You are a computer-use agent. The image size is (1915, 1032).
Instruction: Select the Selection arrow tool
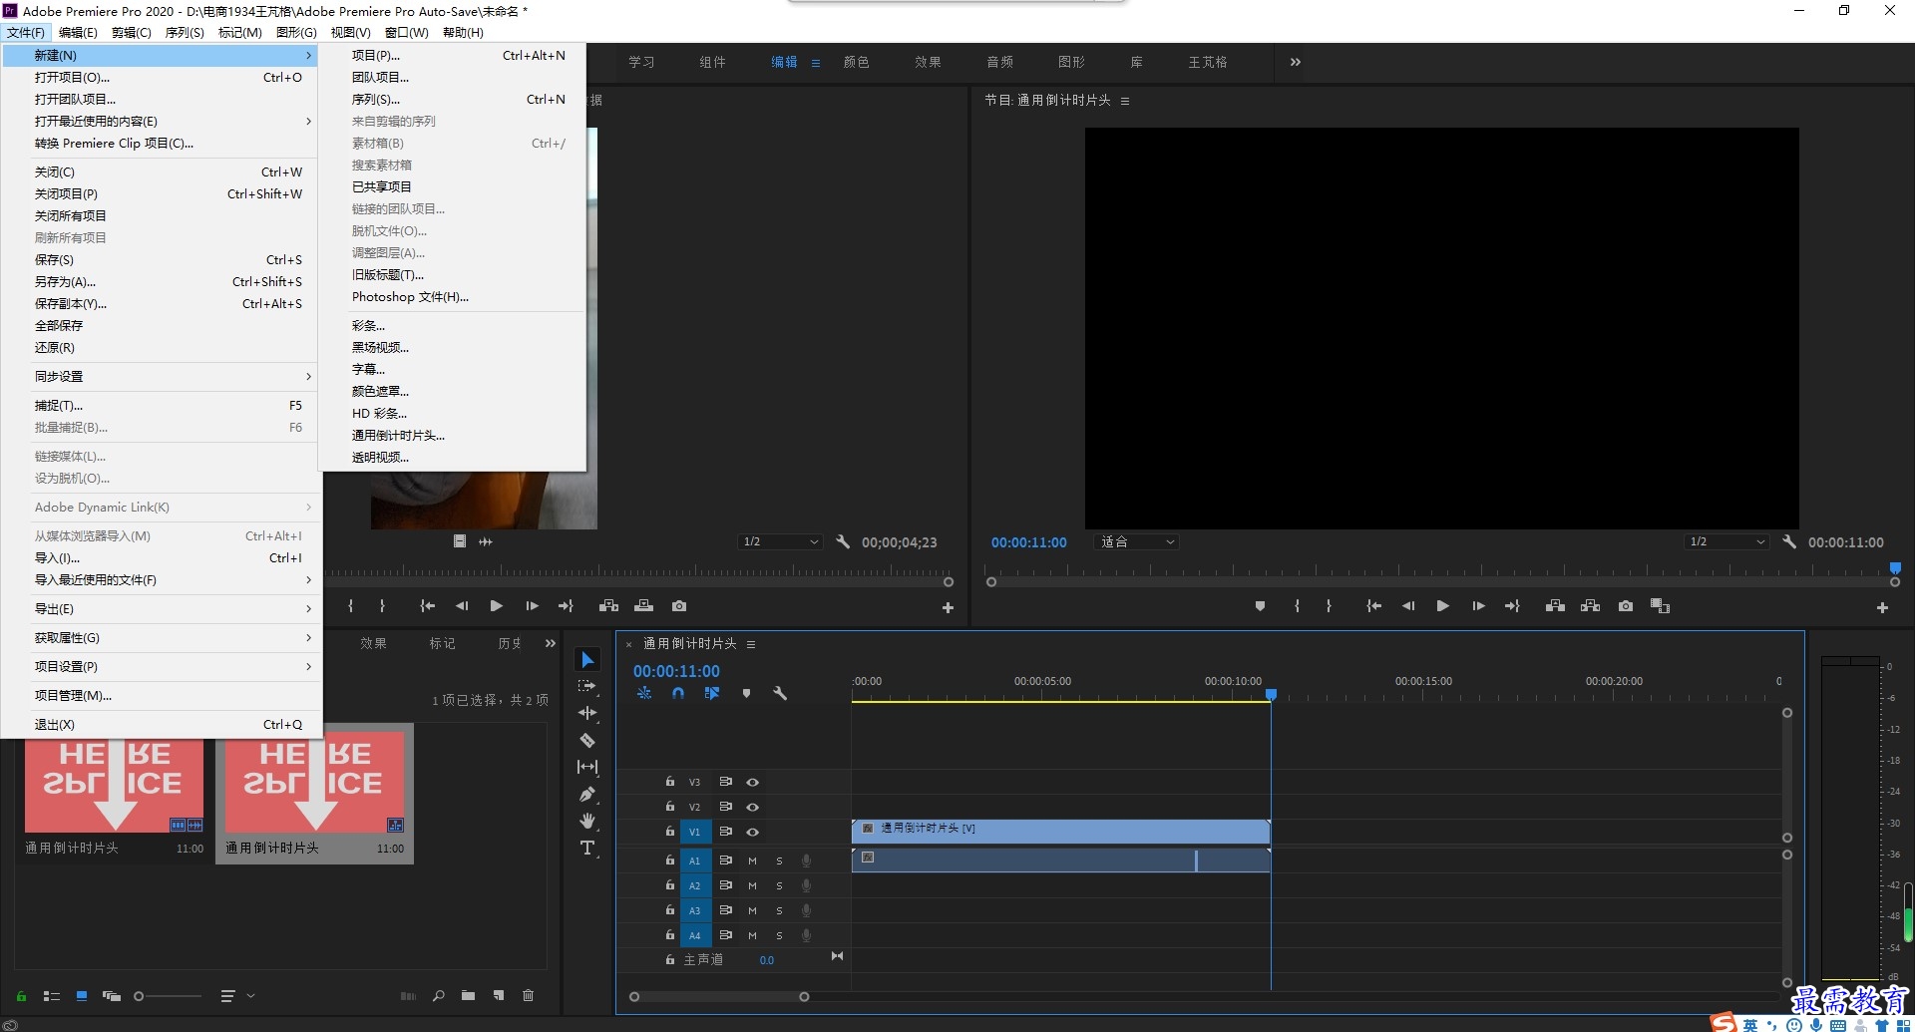[x=587, y=660]
